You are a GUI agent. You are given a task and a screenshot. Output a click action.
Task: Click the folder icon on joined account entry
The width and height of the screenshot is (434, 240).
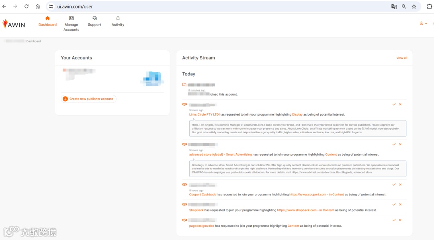184,84
